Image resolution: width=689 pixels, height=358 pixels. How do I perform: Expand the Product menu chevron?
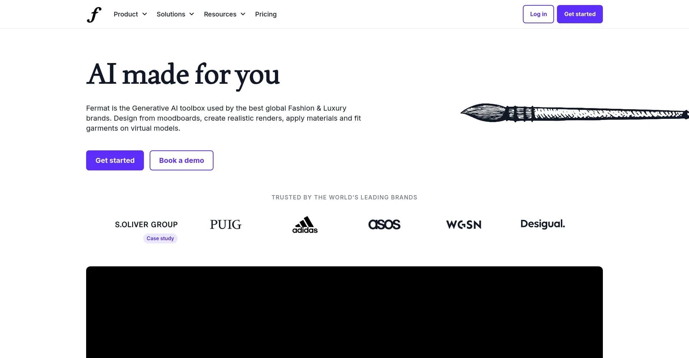tap(145, 14)
